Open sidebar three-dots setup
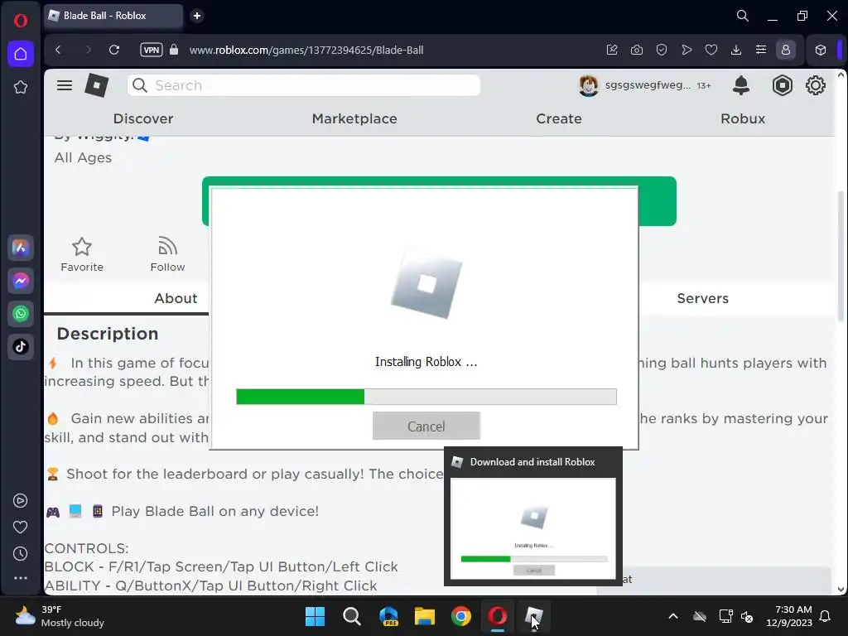The image size is (848, 636). coord(21,578)
